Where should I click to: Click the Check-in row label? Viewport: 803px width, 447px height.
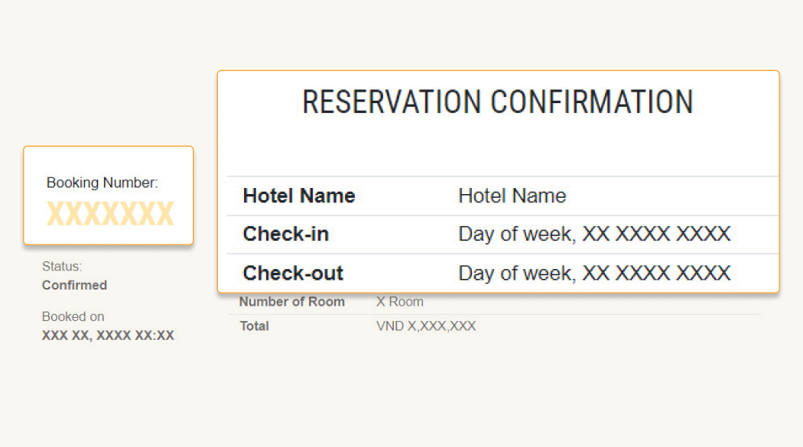(286, 235)
